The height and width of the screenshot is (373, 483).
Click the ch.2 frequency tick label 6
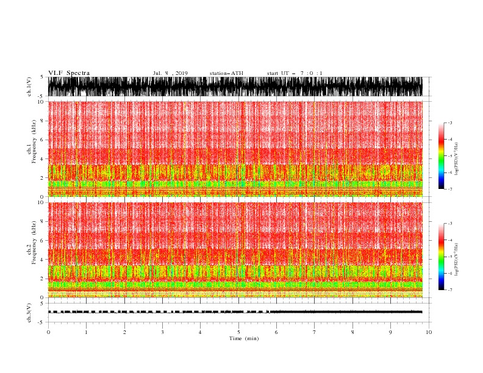tap(42, 241)
